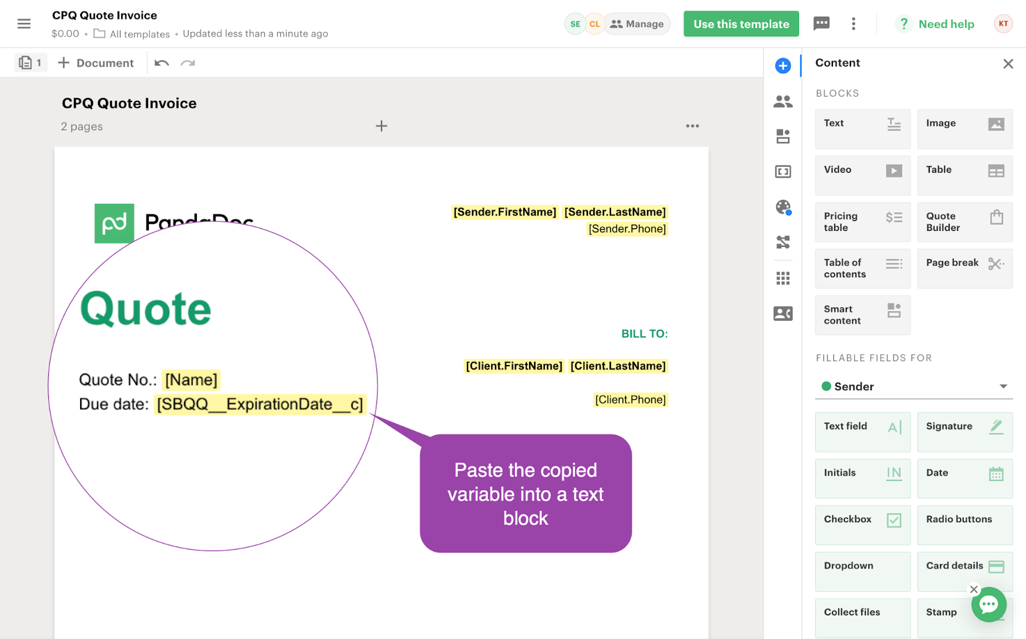Open the hamburger main menu

pos(24,24)
